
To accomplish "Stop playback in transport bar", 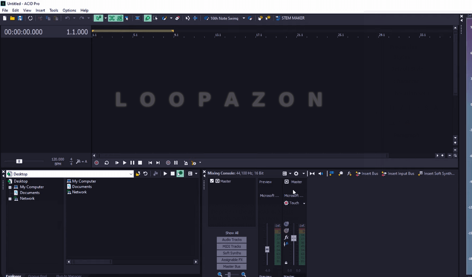I will pyautogui.click(x=140, y=163).
